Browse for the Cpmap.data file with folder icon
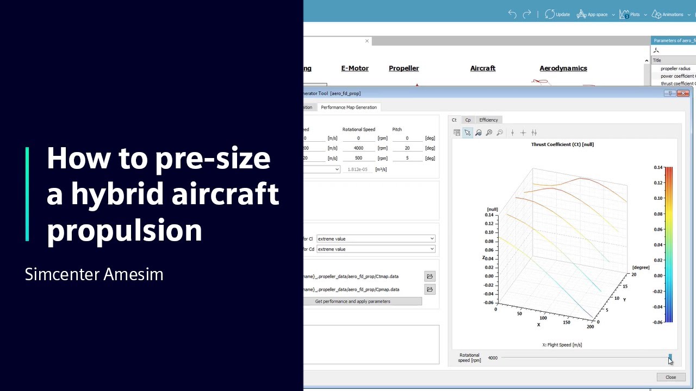Screen dimensions: 696x391 (430, 289)
